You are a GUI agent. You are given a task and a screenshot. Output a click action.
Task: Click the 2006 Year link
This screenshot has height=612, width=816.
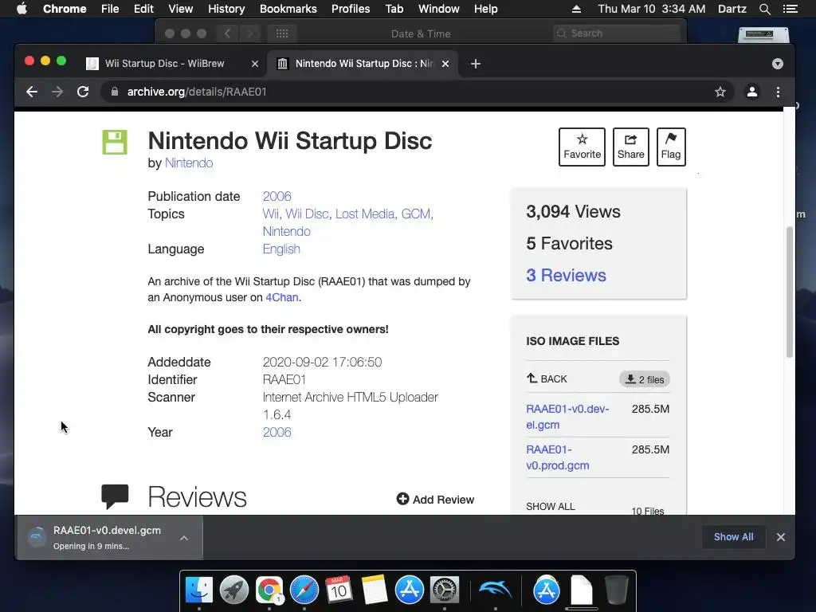pyautogui.click(x=277, y=432)
